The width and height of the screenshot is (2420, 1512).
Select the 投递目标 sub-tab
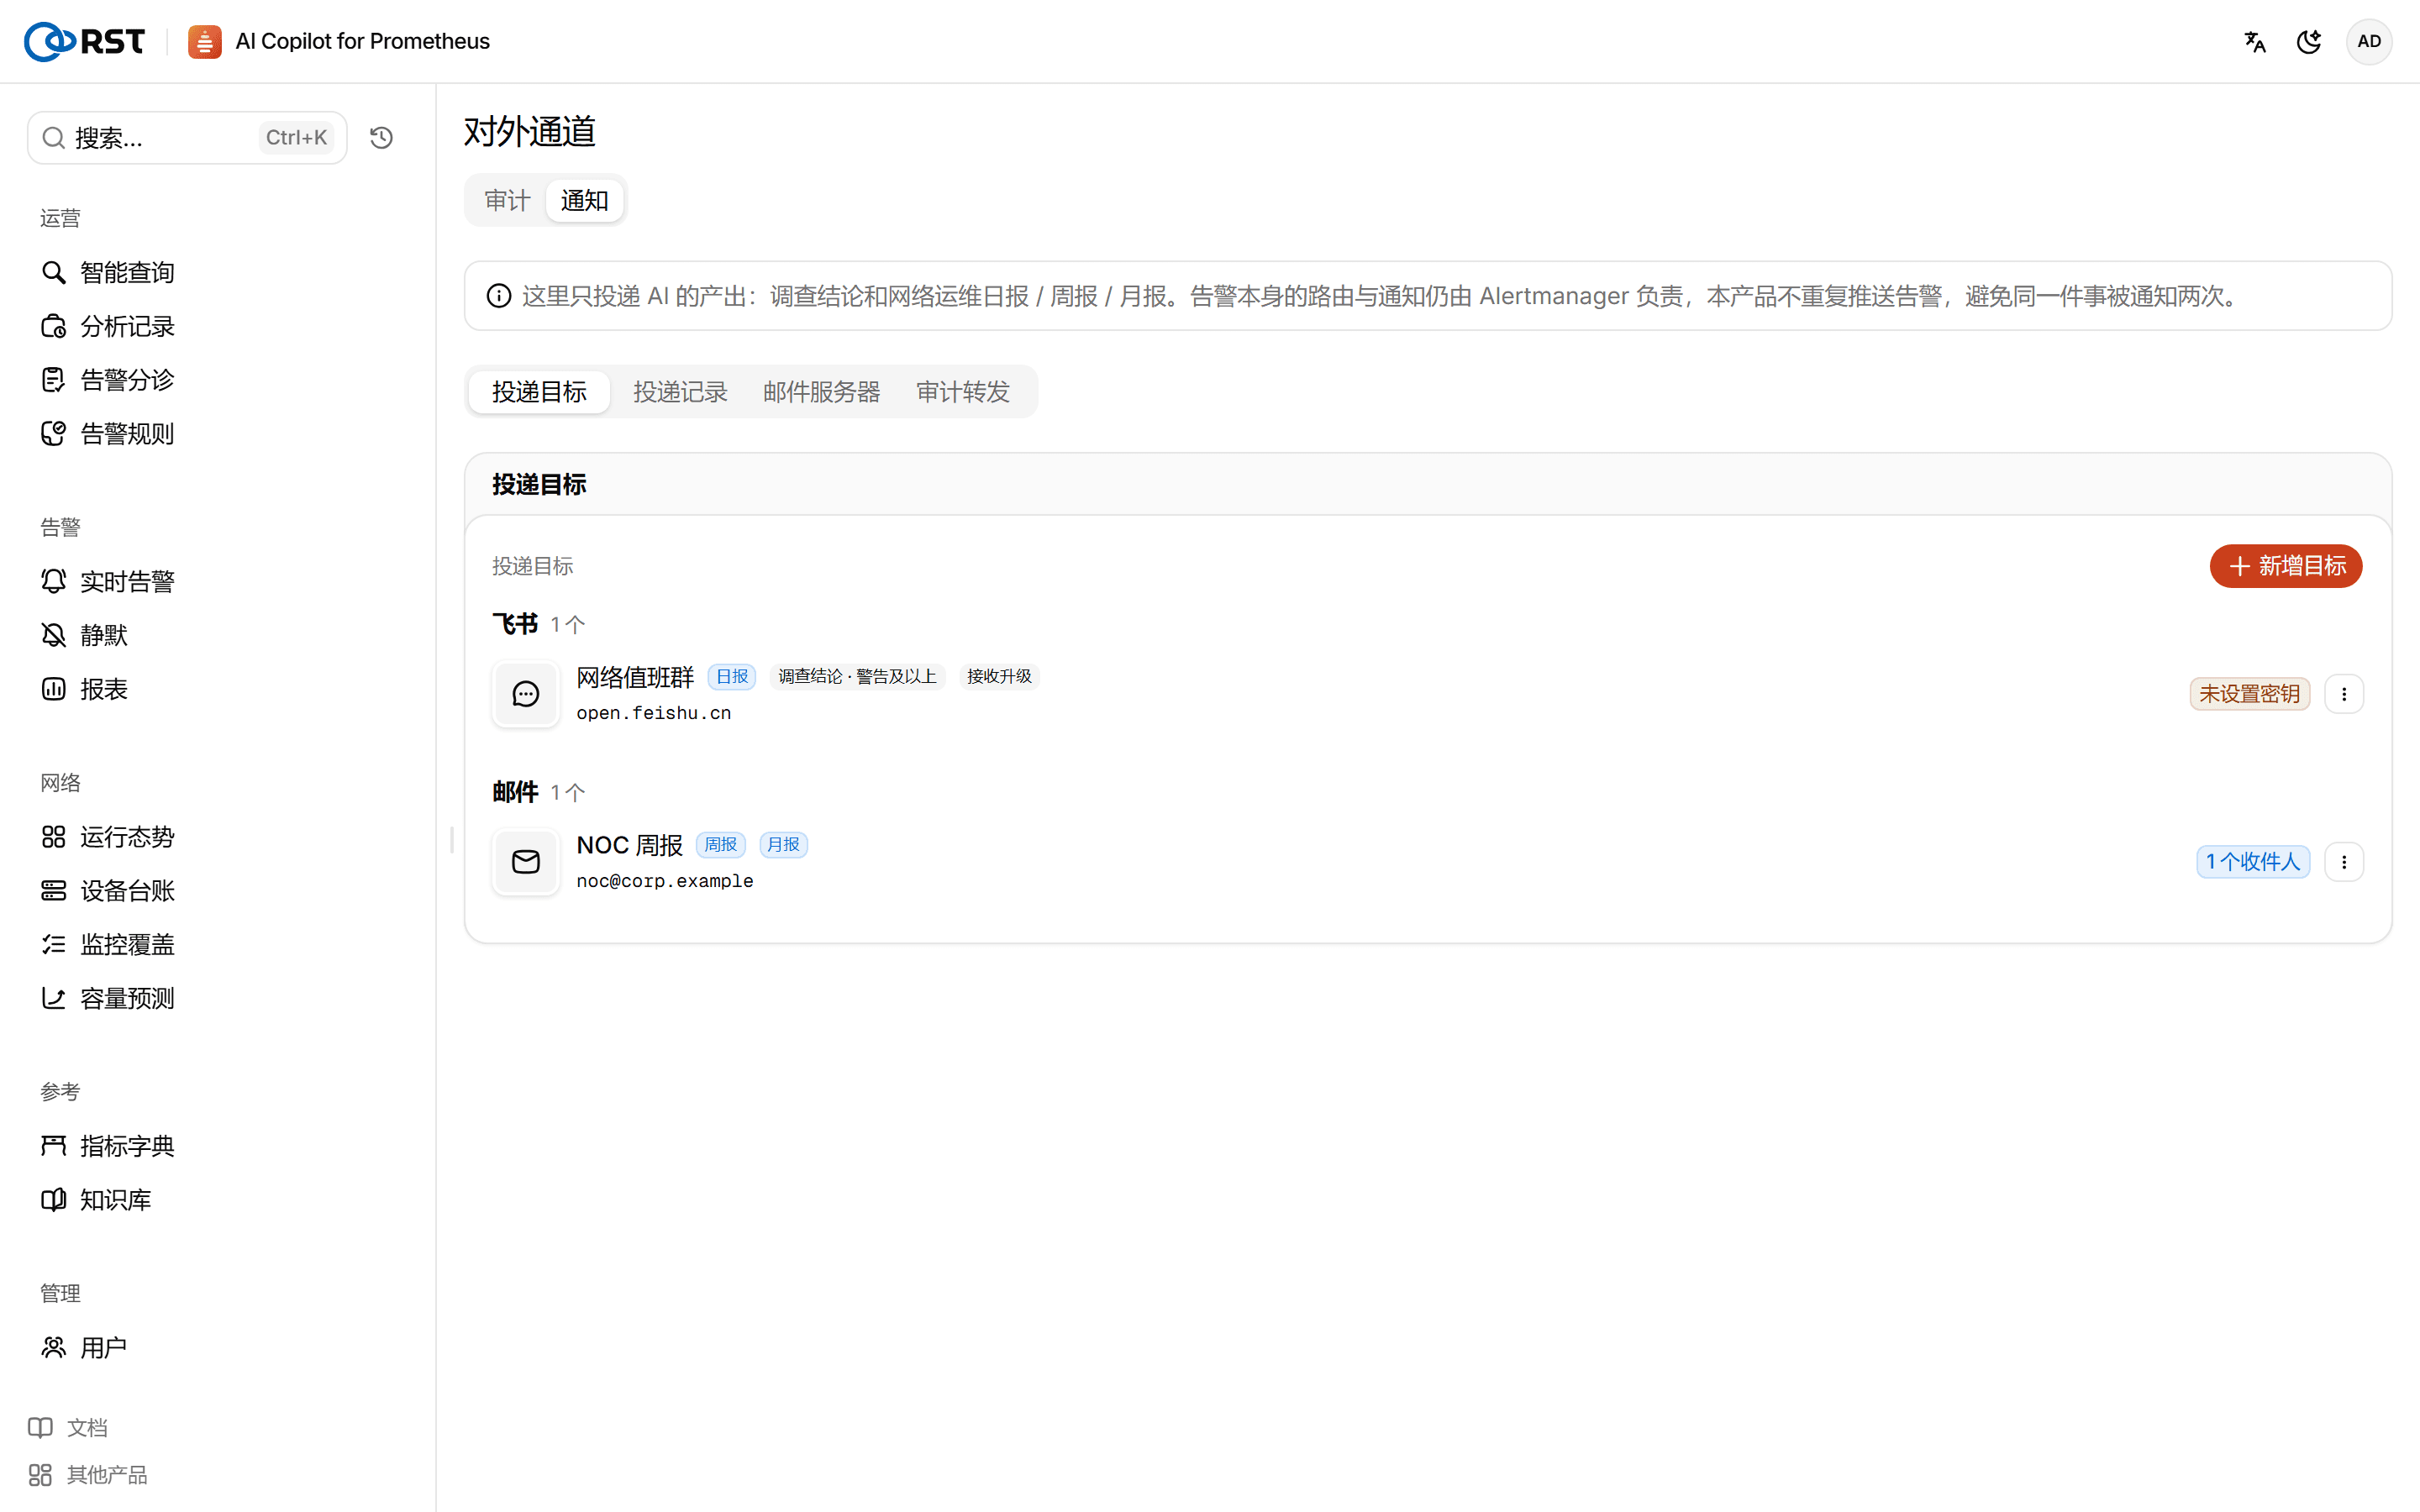pos(539,392)
